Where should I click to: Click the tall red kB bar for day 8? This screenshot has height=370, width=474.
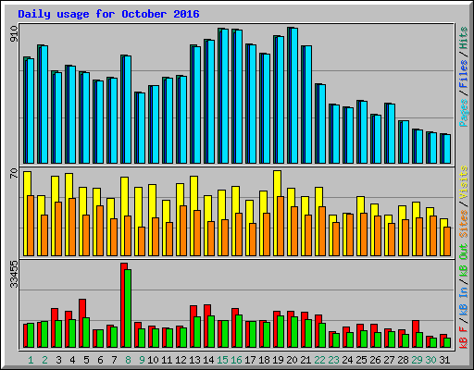pos(122,305)
